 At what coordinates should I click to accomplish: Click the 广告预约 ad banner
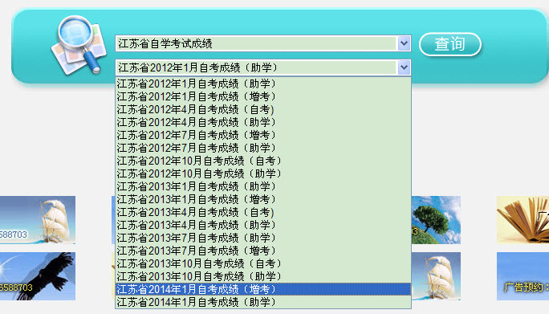pyautogui.click(x=523, y=276)
